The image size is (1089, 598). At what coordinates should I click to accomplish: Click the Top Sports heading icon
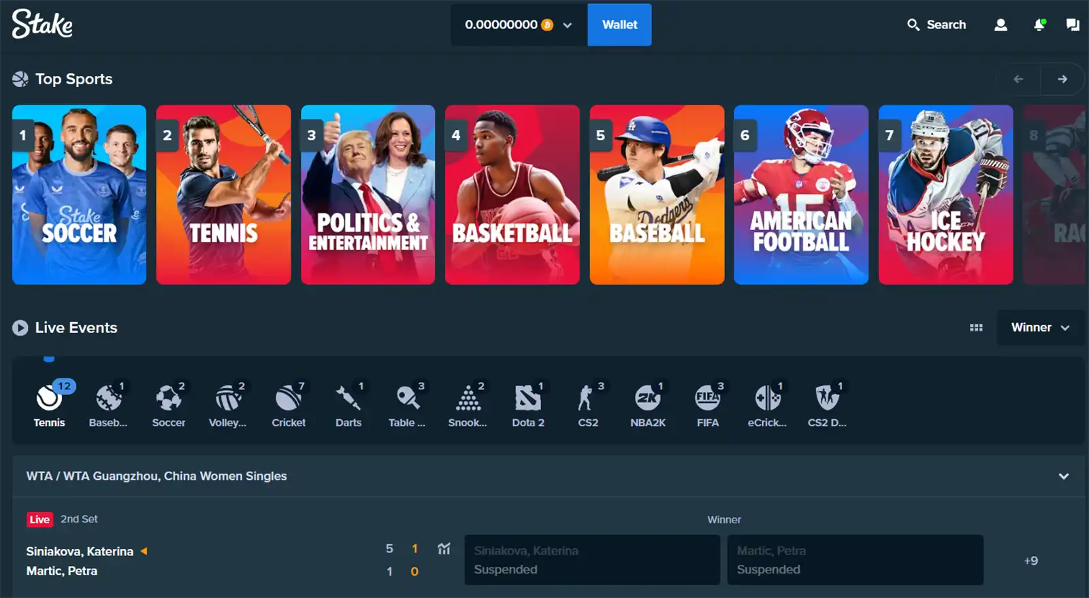(x=20, y=79)
